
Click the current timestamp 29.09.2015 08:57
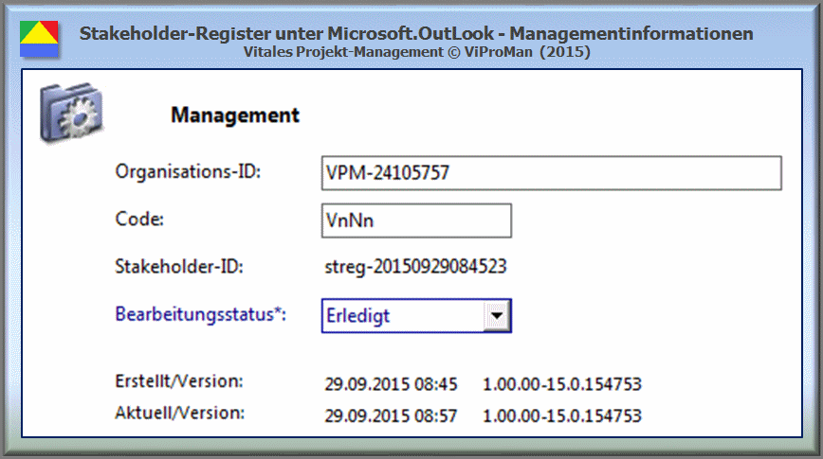pyautogui.click(x=391, y=416)
